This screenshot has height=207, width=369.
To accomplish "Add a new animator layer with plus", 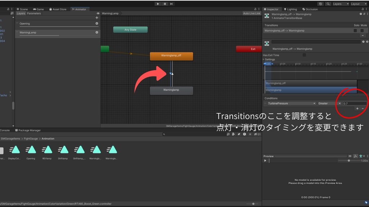I will pyautogui.click(x=97, y=18).
